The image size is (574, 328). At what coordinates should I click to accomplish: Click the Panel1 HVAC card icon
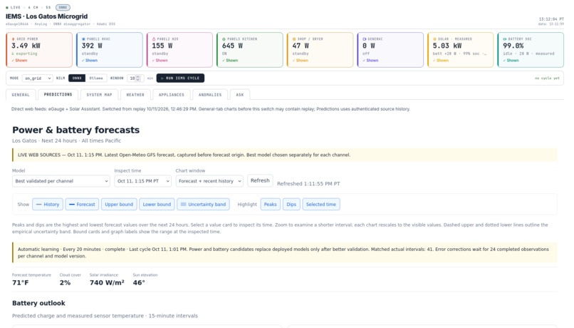tap(83, 39)
